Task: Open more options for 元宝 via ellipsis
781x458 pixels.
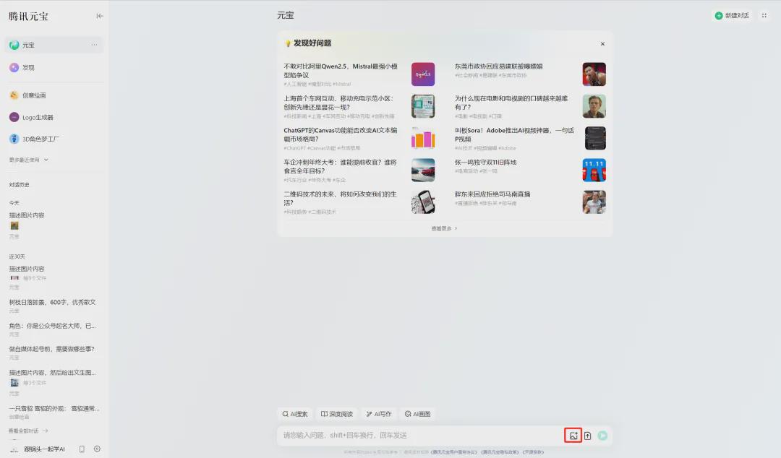Action: pyautogui.click(x=92, y=45)
